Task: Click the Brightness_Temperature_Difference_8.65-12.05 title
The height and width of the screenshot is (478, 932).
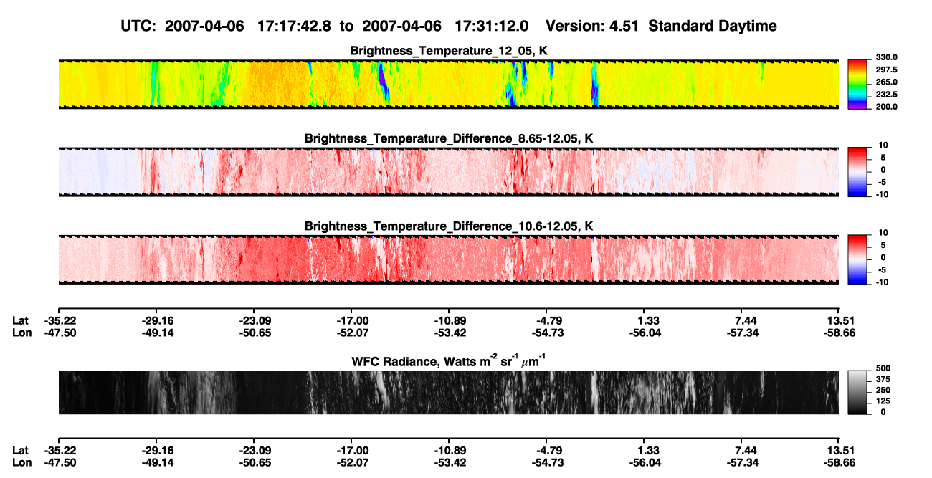Action: (x=449, y=138)
